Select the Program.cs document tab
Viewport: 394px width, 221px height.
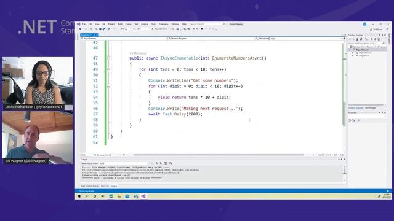coord(86,35)
